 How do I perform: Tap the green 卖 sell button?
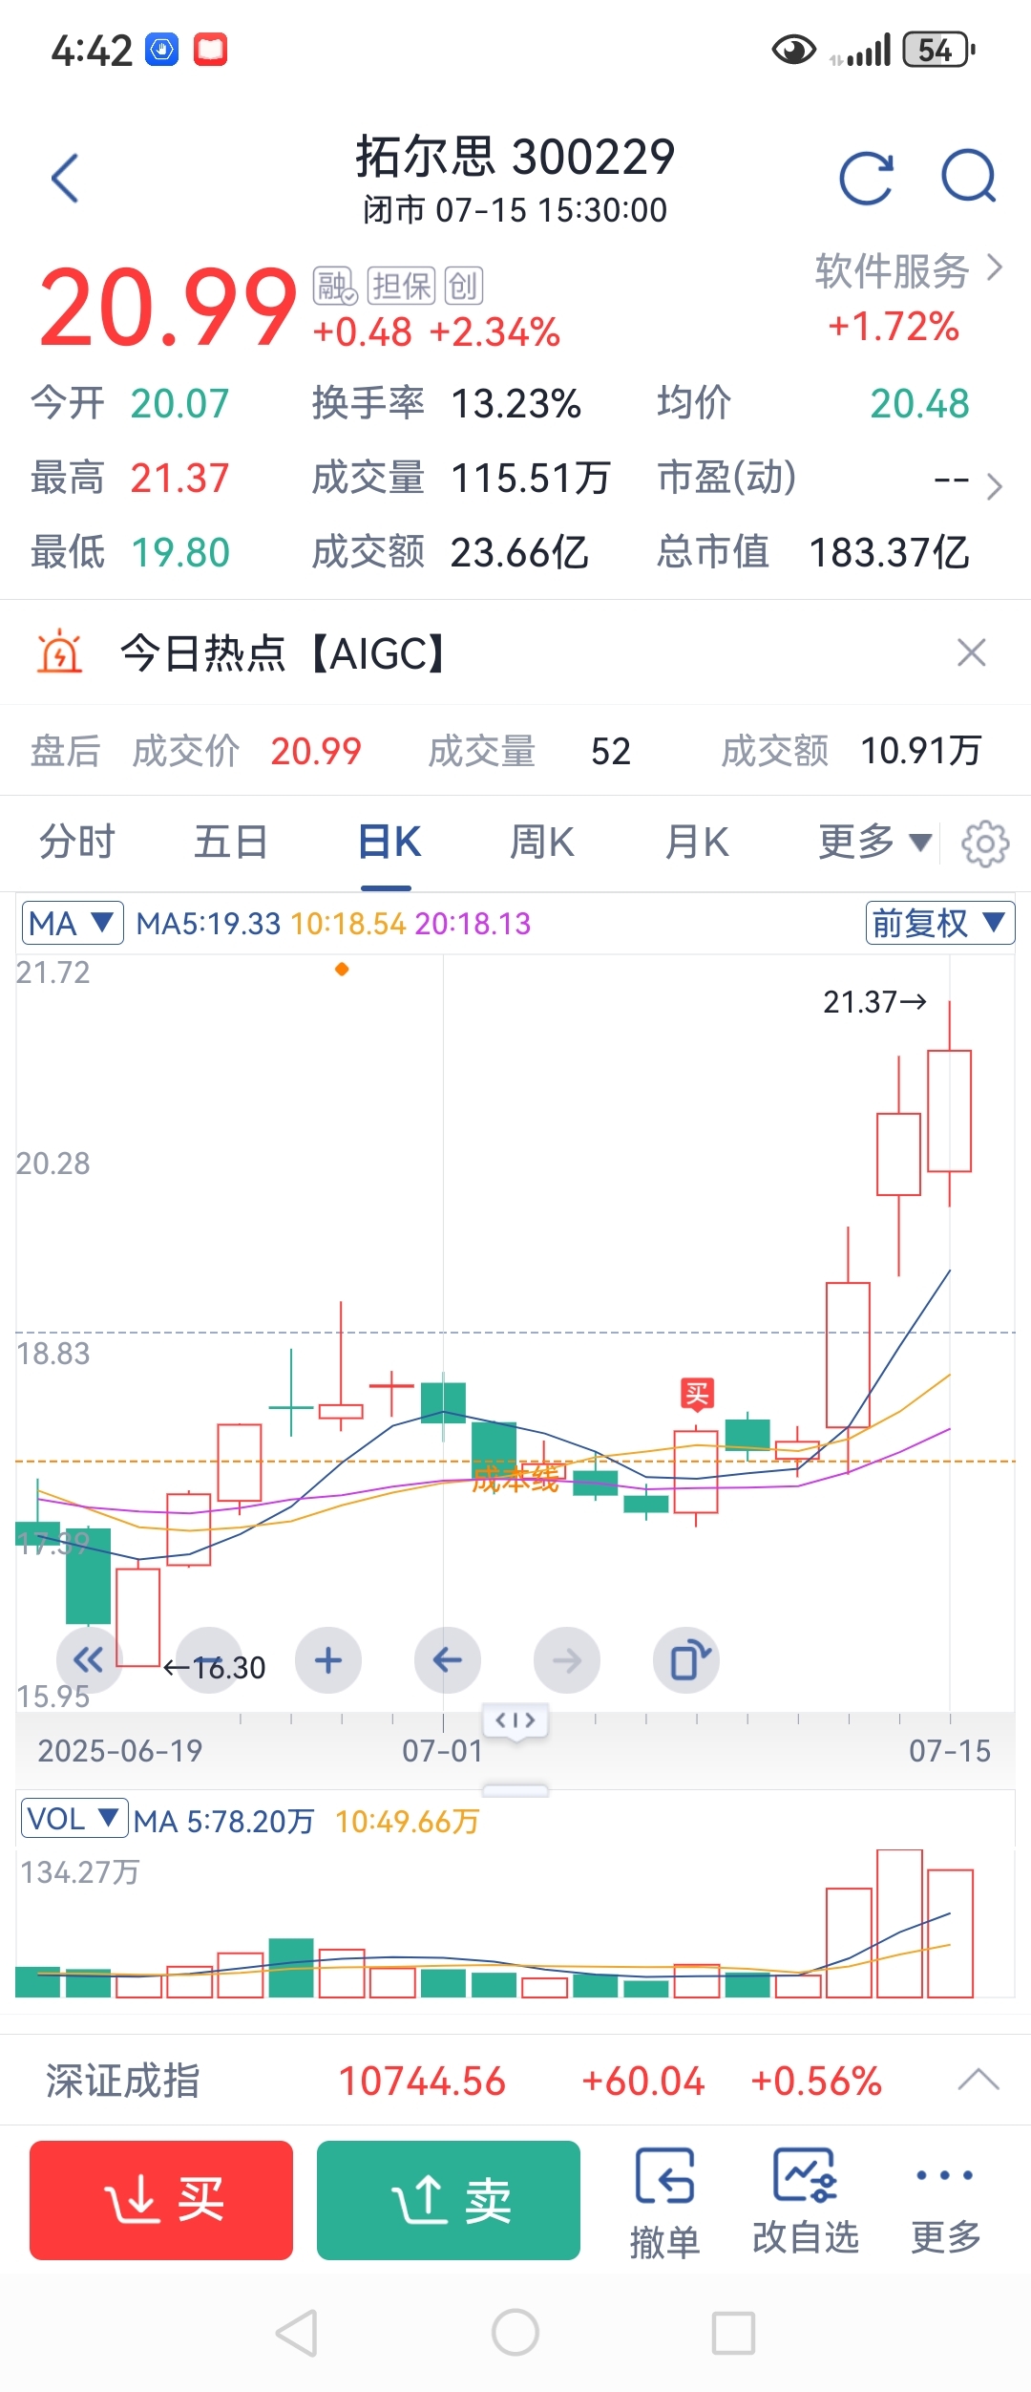pos(449,2200)
